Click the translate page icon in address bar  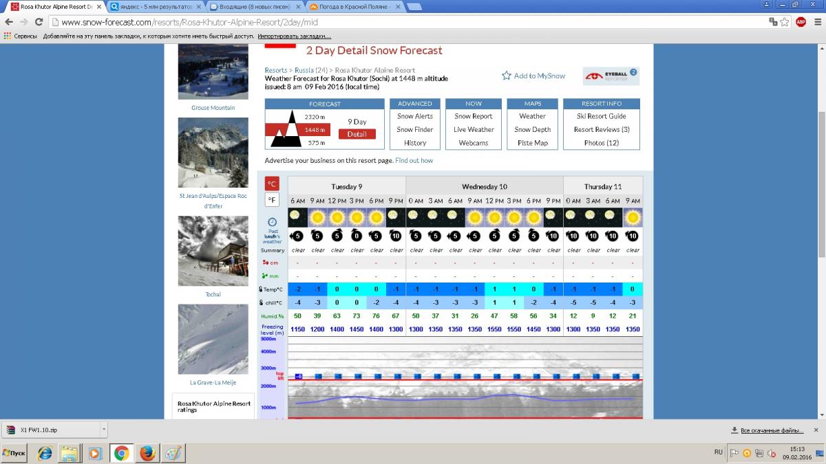point(774,21)
